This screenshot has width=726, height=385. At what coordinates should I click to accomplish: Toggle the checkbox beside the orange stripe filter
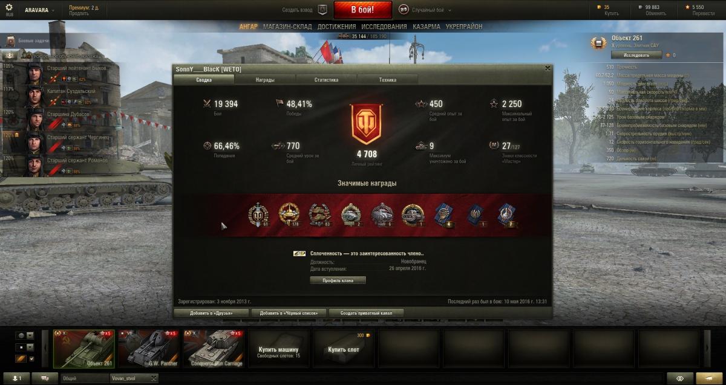31,359
